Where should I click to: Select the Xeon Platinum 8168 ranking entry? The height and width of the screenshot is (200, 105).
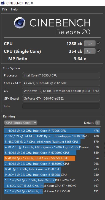(52, 142)
